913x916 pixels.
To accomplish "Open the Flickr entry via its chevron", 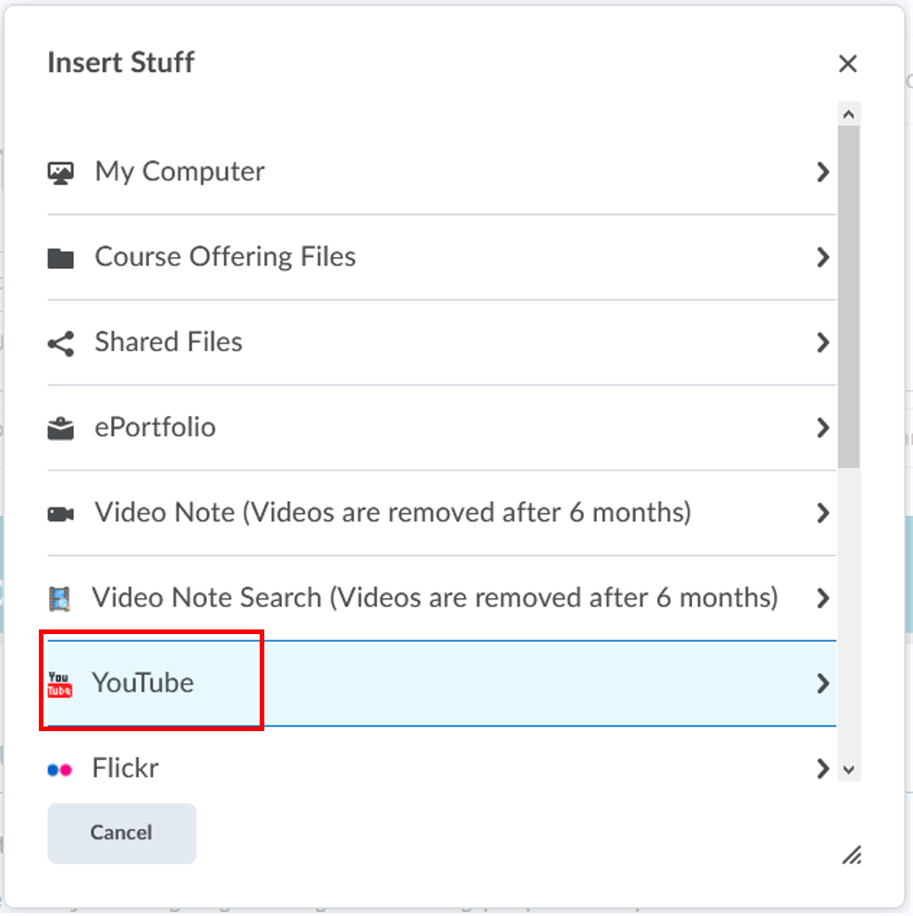I will (x=822, y=767).
